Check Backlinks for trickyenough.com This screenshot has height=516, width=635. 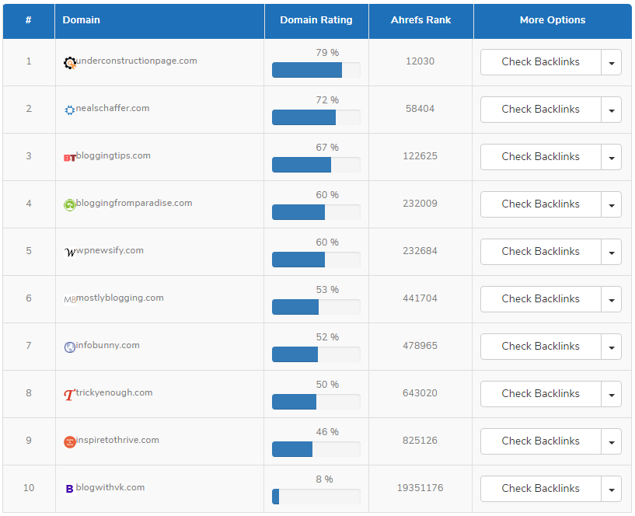[x=541, y=394]
